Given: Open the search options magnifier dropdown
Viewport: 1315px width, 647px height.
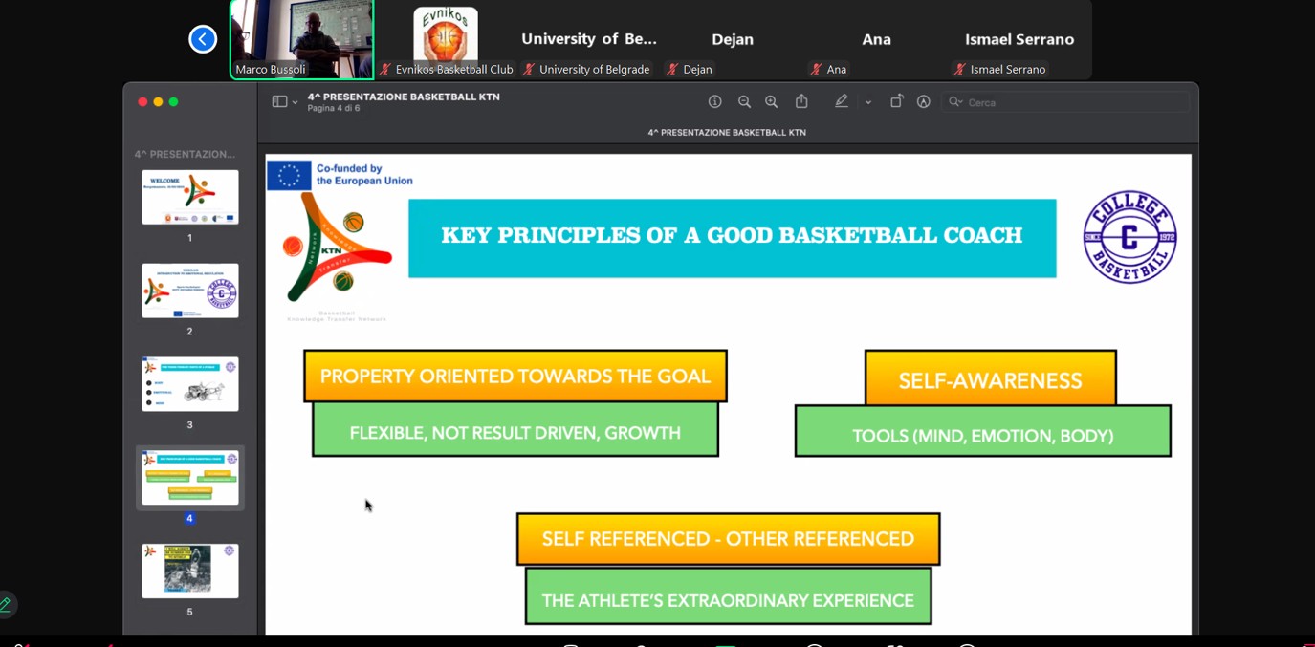Looking at the screenshot, I should pos(954,102).
